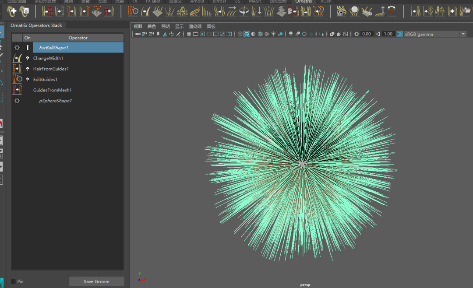473x288 pixels.
Task: Open the 渲染器 viewport menu
Action: point(195,26)
